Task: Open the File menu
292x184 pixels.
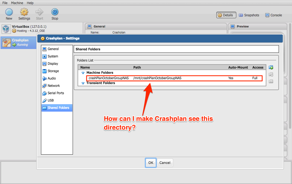Action: pyautogui.click(x=5, y=3)
